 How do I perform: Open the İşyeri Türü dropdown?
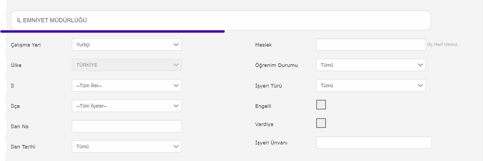click(371, 85)
